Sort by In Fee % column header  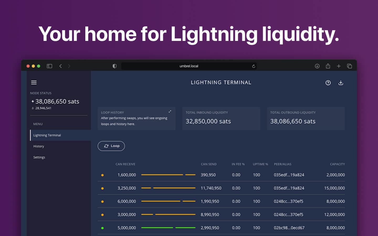(238, 164)
